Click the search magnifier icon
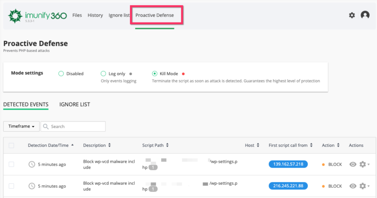377x198 pixels. tap(46, 127)
